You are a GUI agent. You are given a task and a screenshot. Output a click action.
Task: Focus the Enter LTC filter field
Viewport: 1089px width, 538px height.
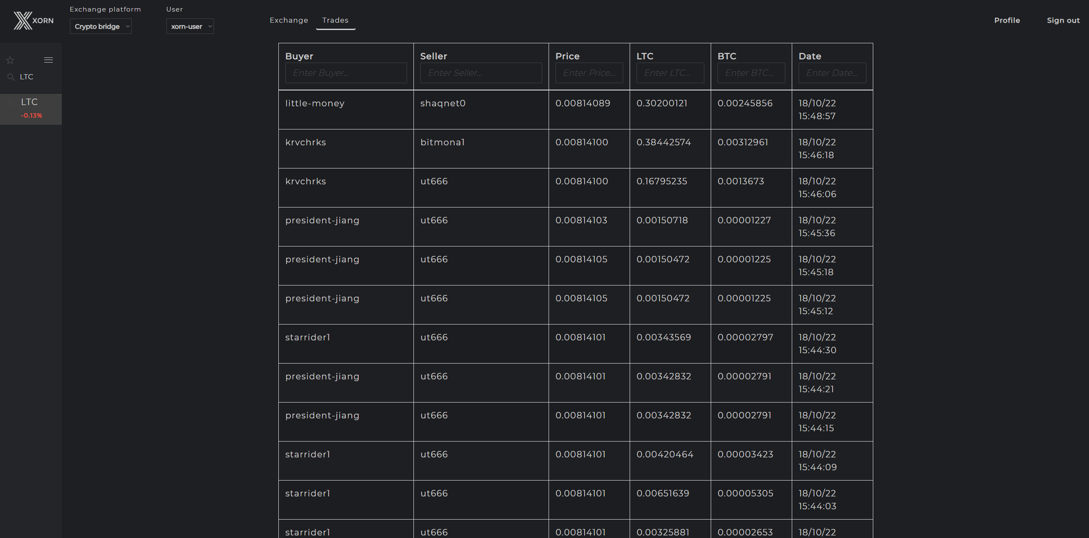click(670, 73)
